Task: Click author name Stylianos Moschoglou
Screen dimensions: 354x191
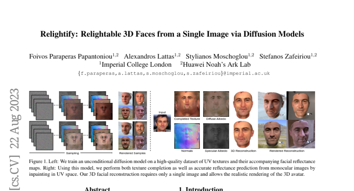Action: pos(217,56)
